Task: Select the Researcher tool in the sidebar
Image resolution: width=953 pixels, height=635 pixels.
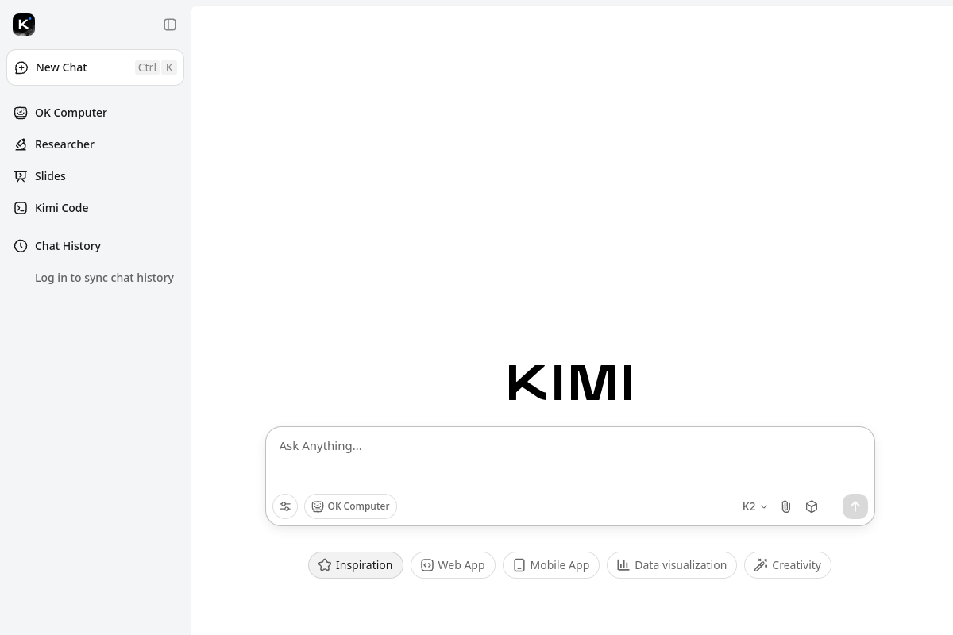Action: [64, 144]
